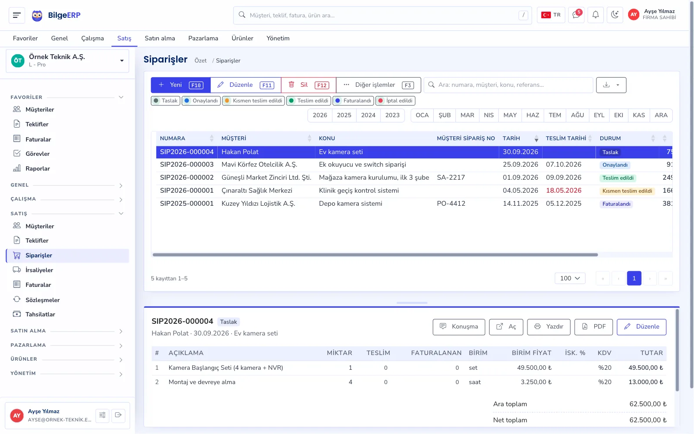Switch to the Pazarlama tab
This screenshot has width=694, height=434.
(x=203, y=38)
